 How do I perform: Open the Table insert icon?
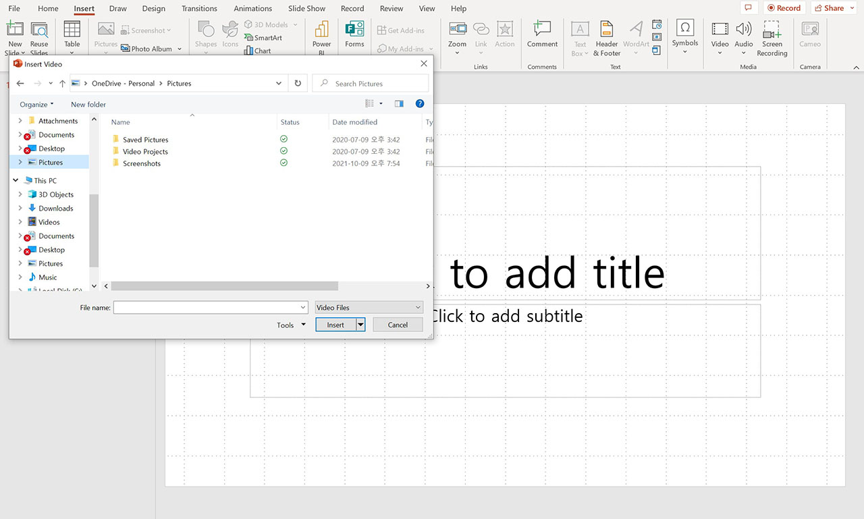72,30
